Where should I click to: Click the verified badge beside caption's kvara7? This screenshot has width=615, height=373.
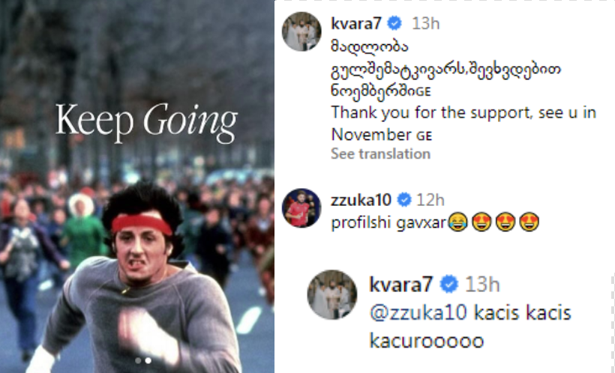pos(394,23)
